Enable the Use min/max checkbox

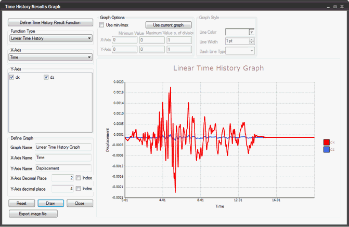point(102,25)
